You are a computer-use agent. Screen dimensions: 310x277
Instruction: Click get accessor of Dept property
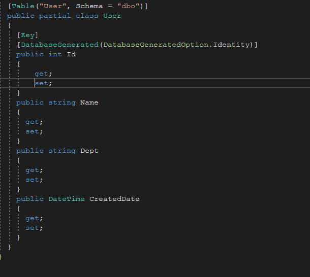point(33,170)
